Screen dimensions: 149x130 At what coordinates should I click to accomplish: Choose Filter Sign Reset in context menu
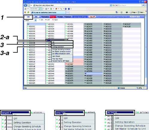click(x=62, y=59)
